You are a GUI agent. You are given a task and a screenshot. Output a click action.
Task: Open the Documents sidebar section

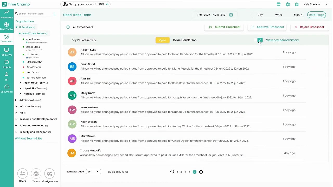pyautogui.click(x=7, y=89)
